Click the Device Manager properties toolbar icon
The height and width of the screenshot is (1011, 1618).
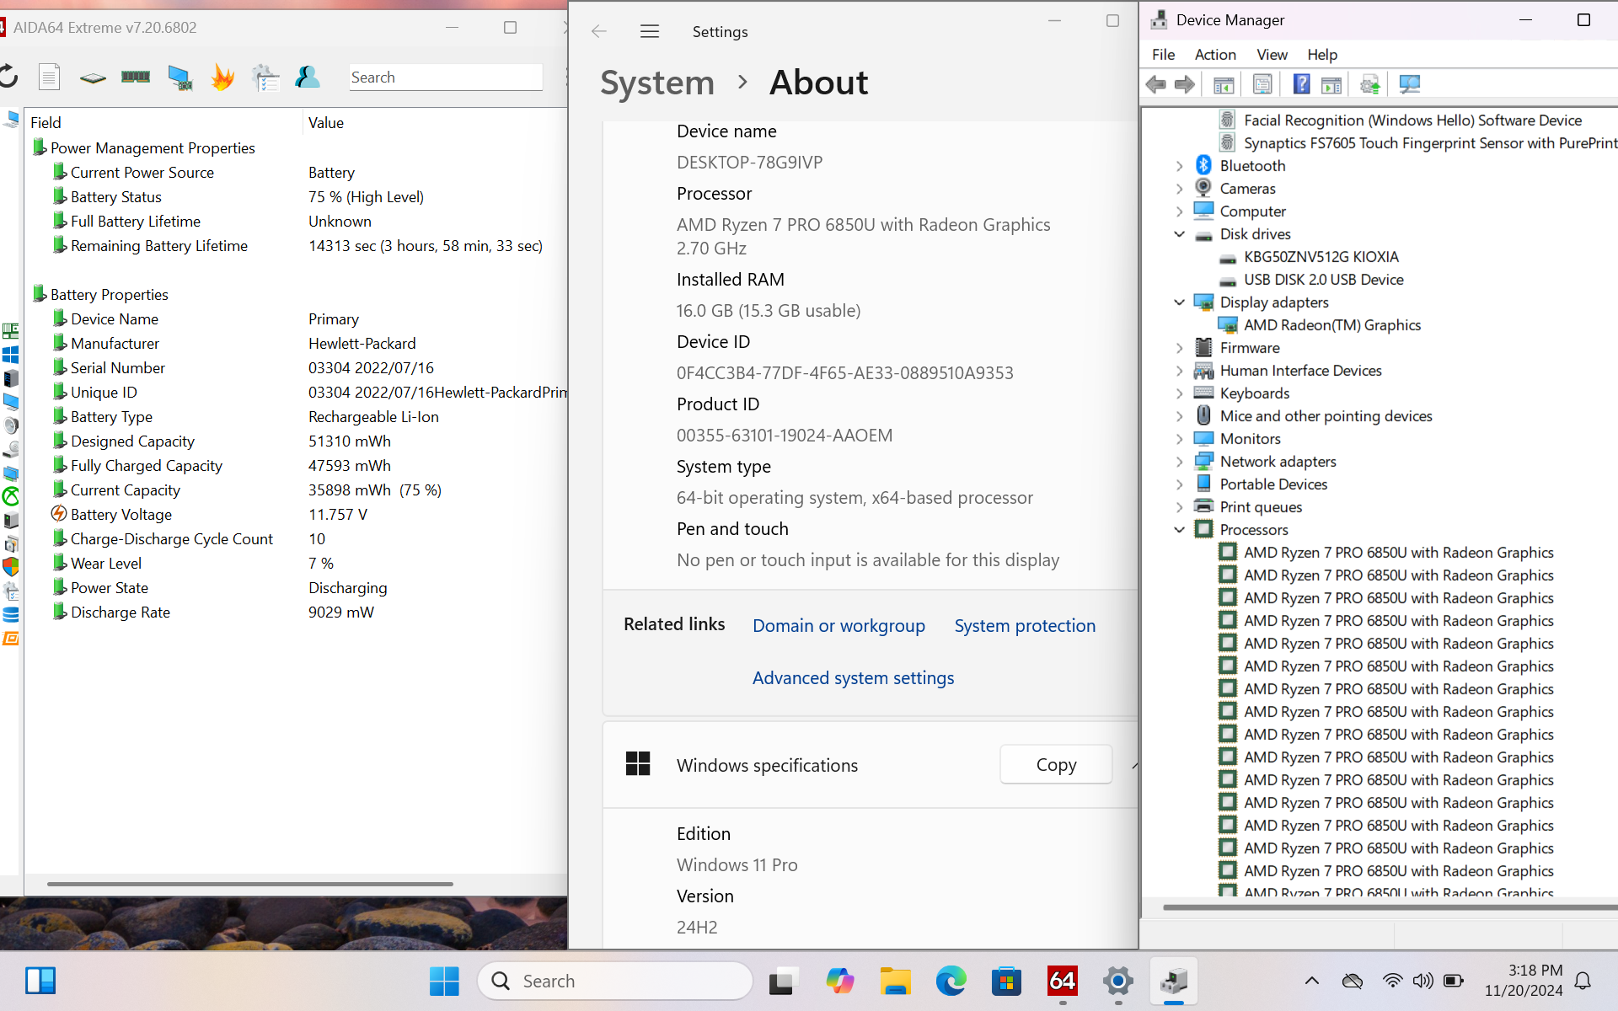click(x=1262, y=84)
